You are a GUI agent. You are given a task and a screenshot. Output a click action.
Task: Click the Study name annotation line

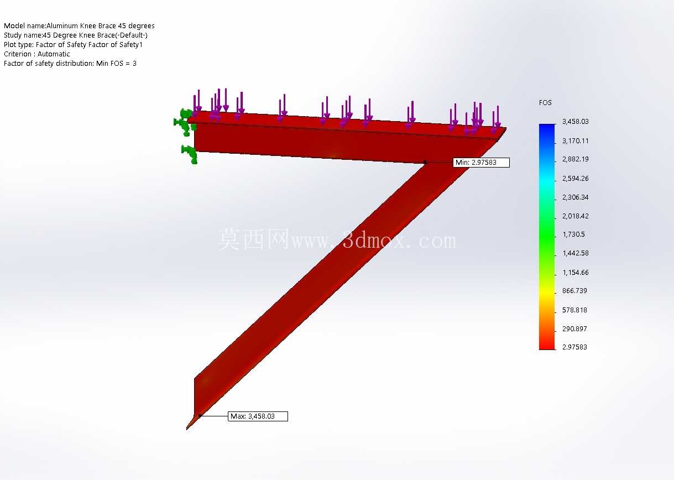pyautogui.click(x=75, y=35)
